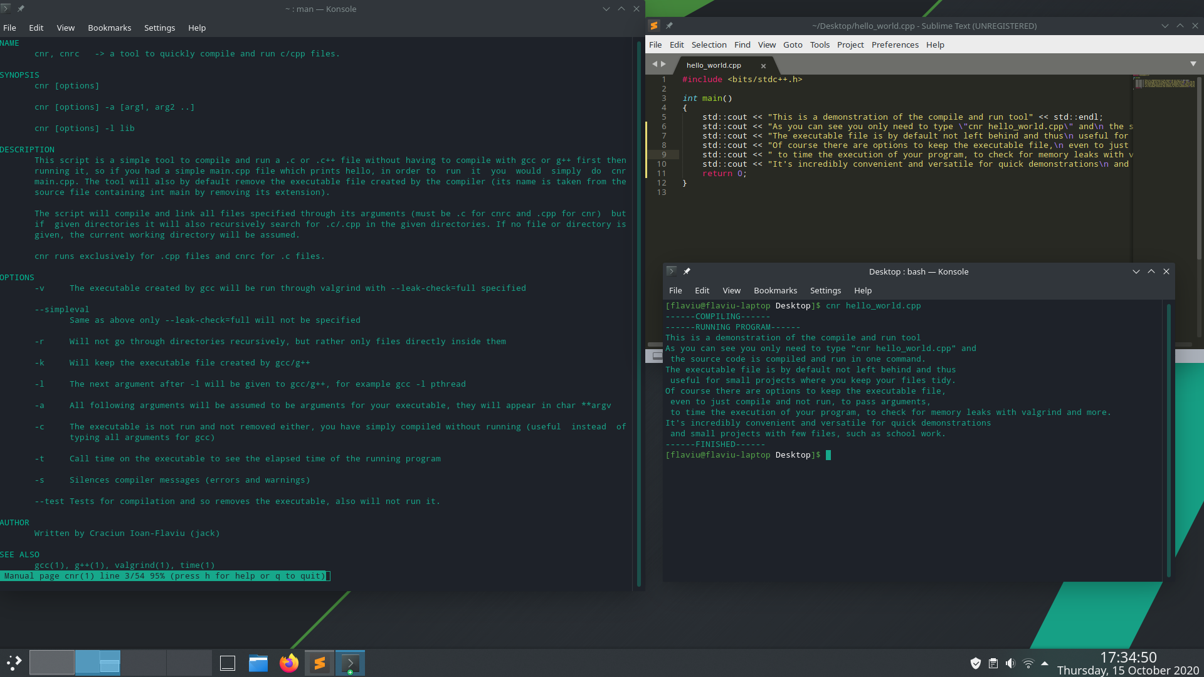Open Sublime Text Project menu

850,45
